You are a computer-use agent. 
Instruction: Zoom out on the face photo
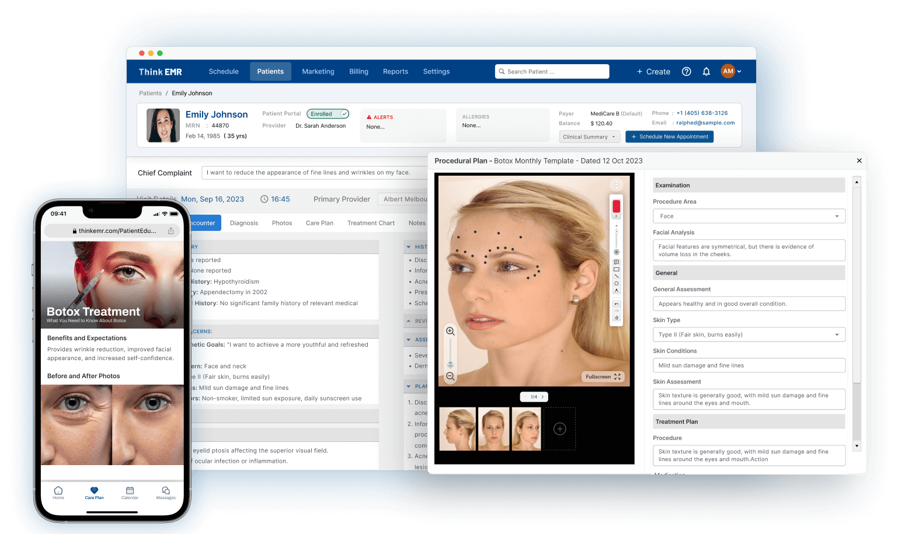(x=450, y=376)
